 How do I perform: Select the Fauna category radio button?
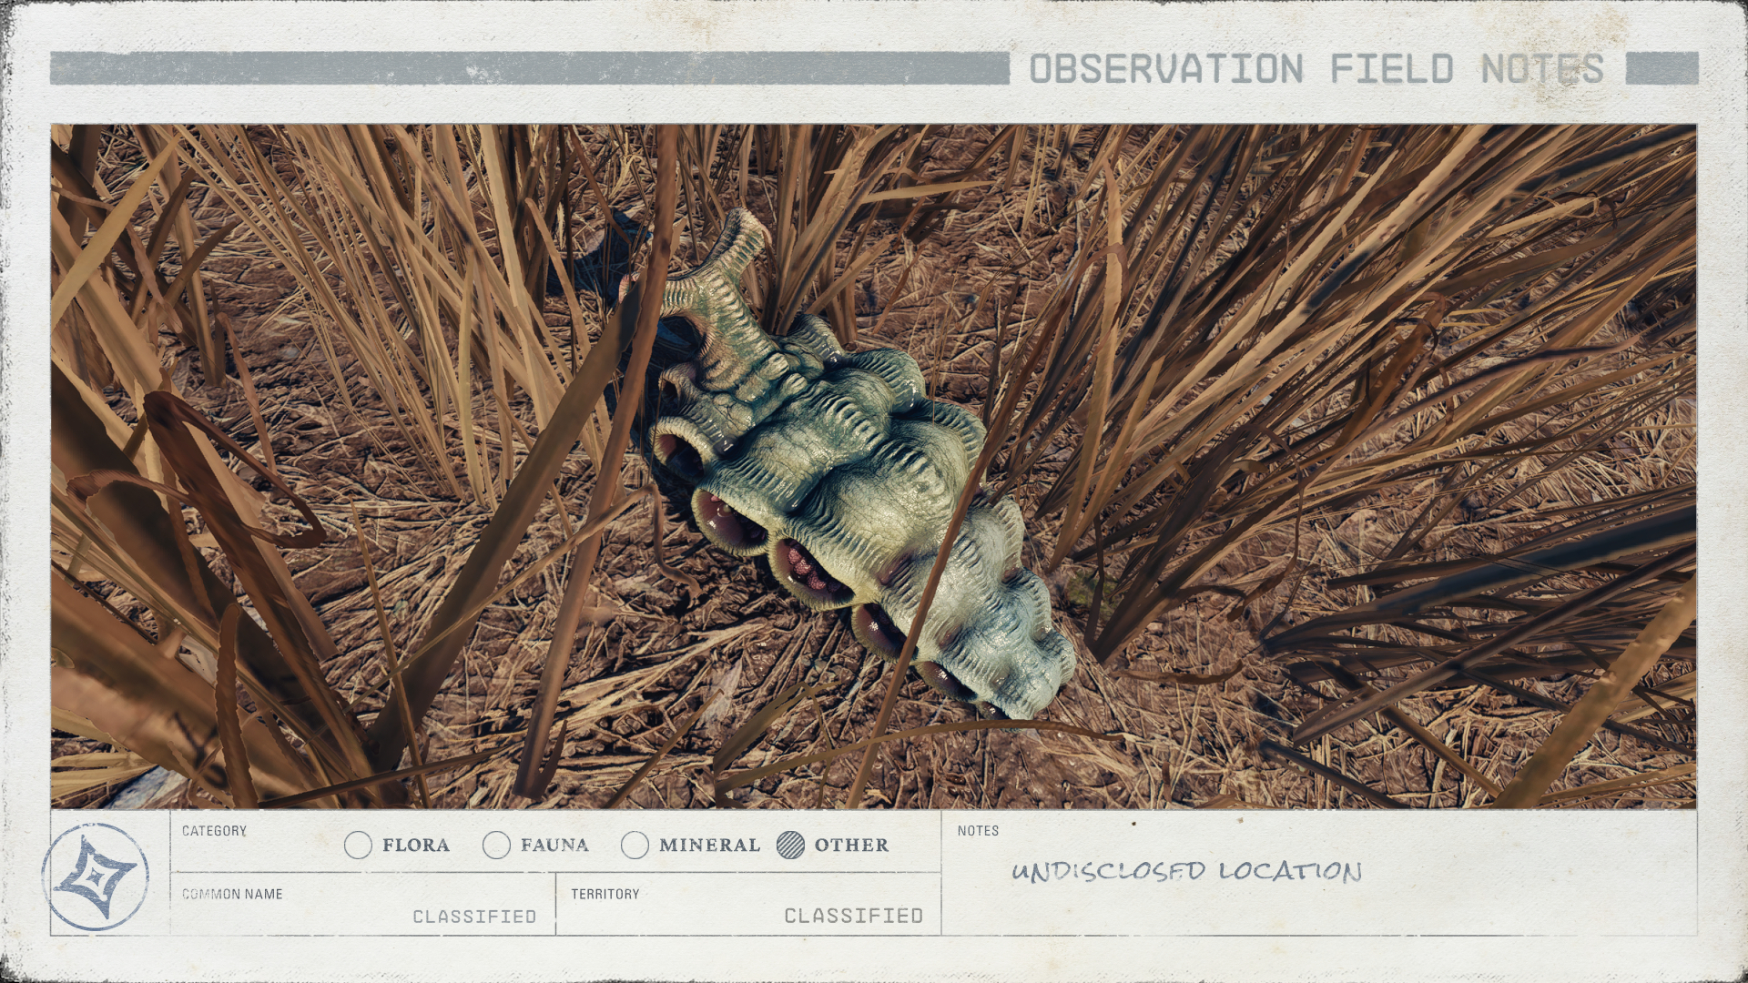496,845
